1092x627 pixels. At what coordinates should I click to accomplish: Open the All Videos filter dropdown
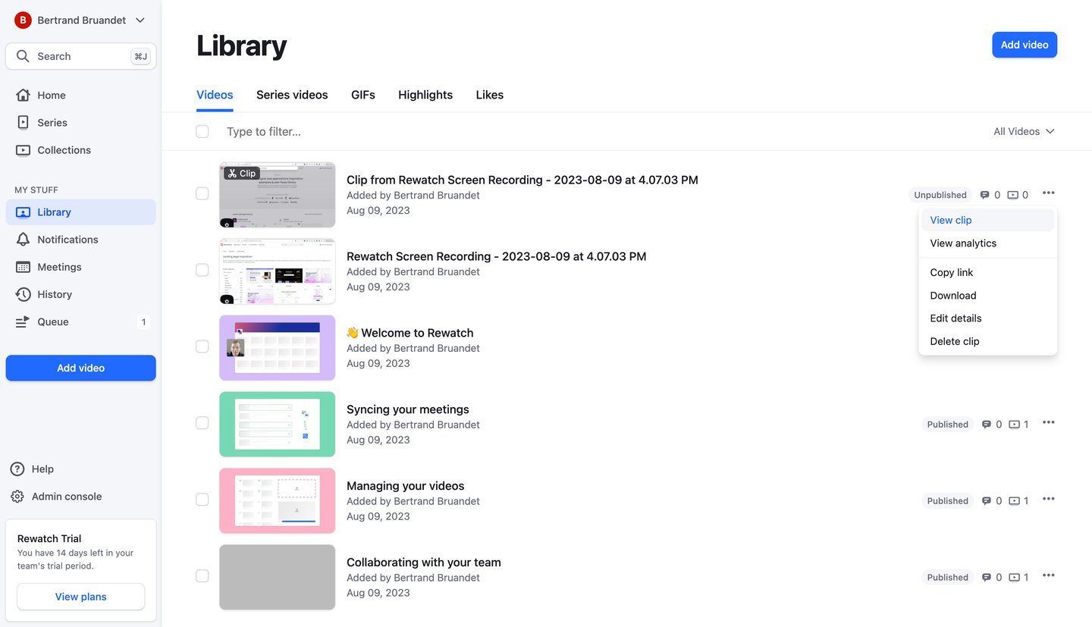click(1024, 131)
